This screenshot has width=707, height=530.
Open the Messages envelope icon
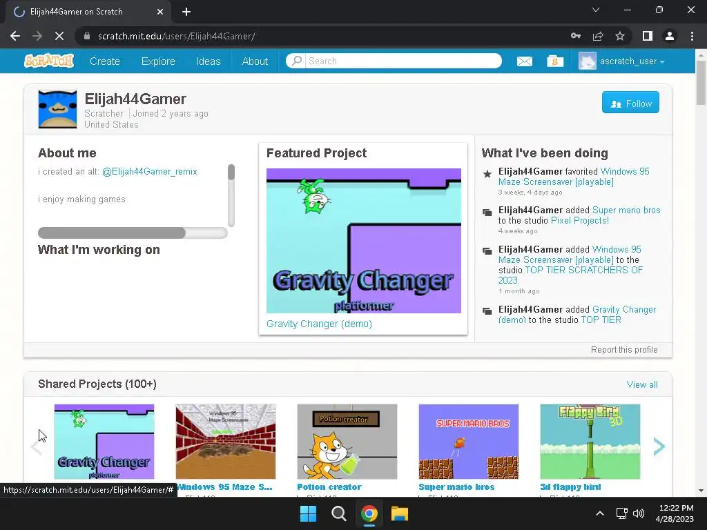pyautogui.click(x=525, y=61)
